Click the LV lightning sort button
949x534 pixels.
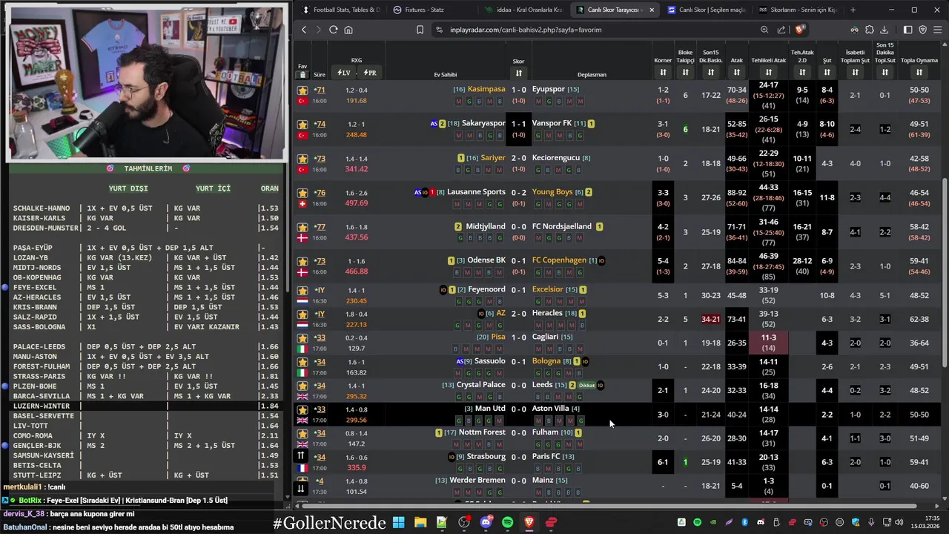343,73
